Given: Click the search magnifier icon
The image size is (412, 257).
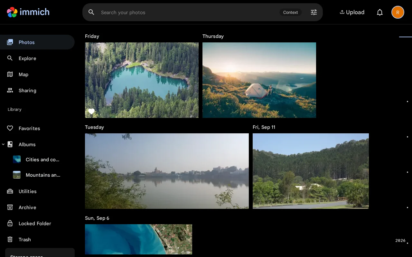Looking at the screenshot, I should tap(91, 12).
